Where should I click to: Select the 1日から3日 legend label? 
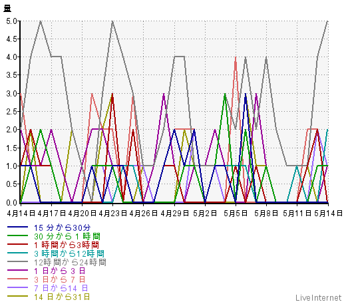[x=59, y=271]
